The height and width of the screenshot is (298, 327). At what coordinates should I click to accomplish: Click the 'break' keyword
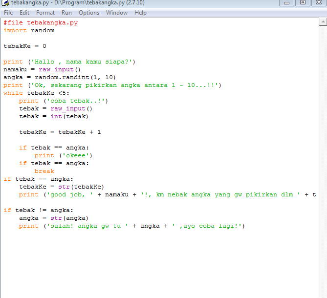pos(44,171)
